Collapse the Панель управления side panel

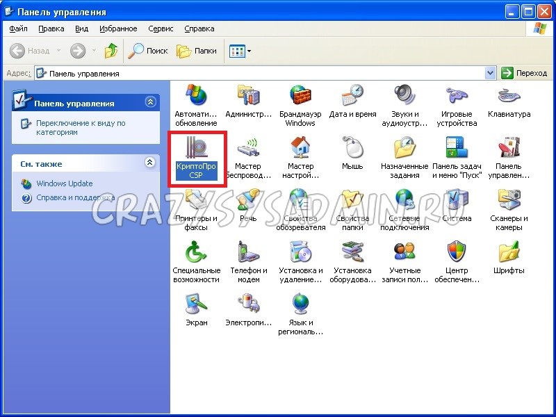pos(150,103)
